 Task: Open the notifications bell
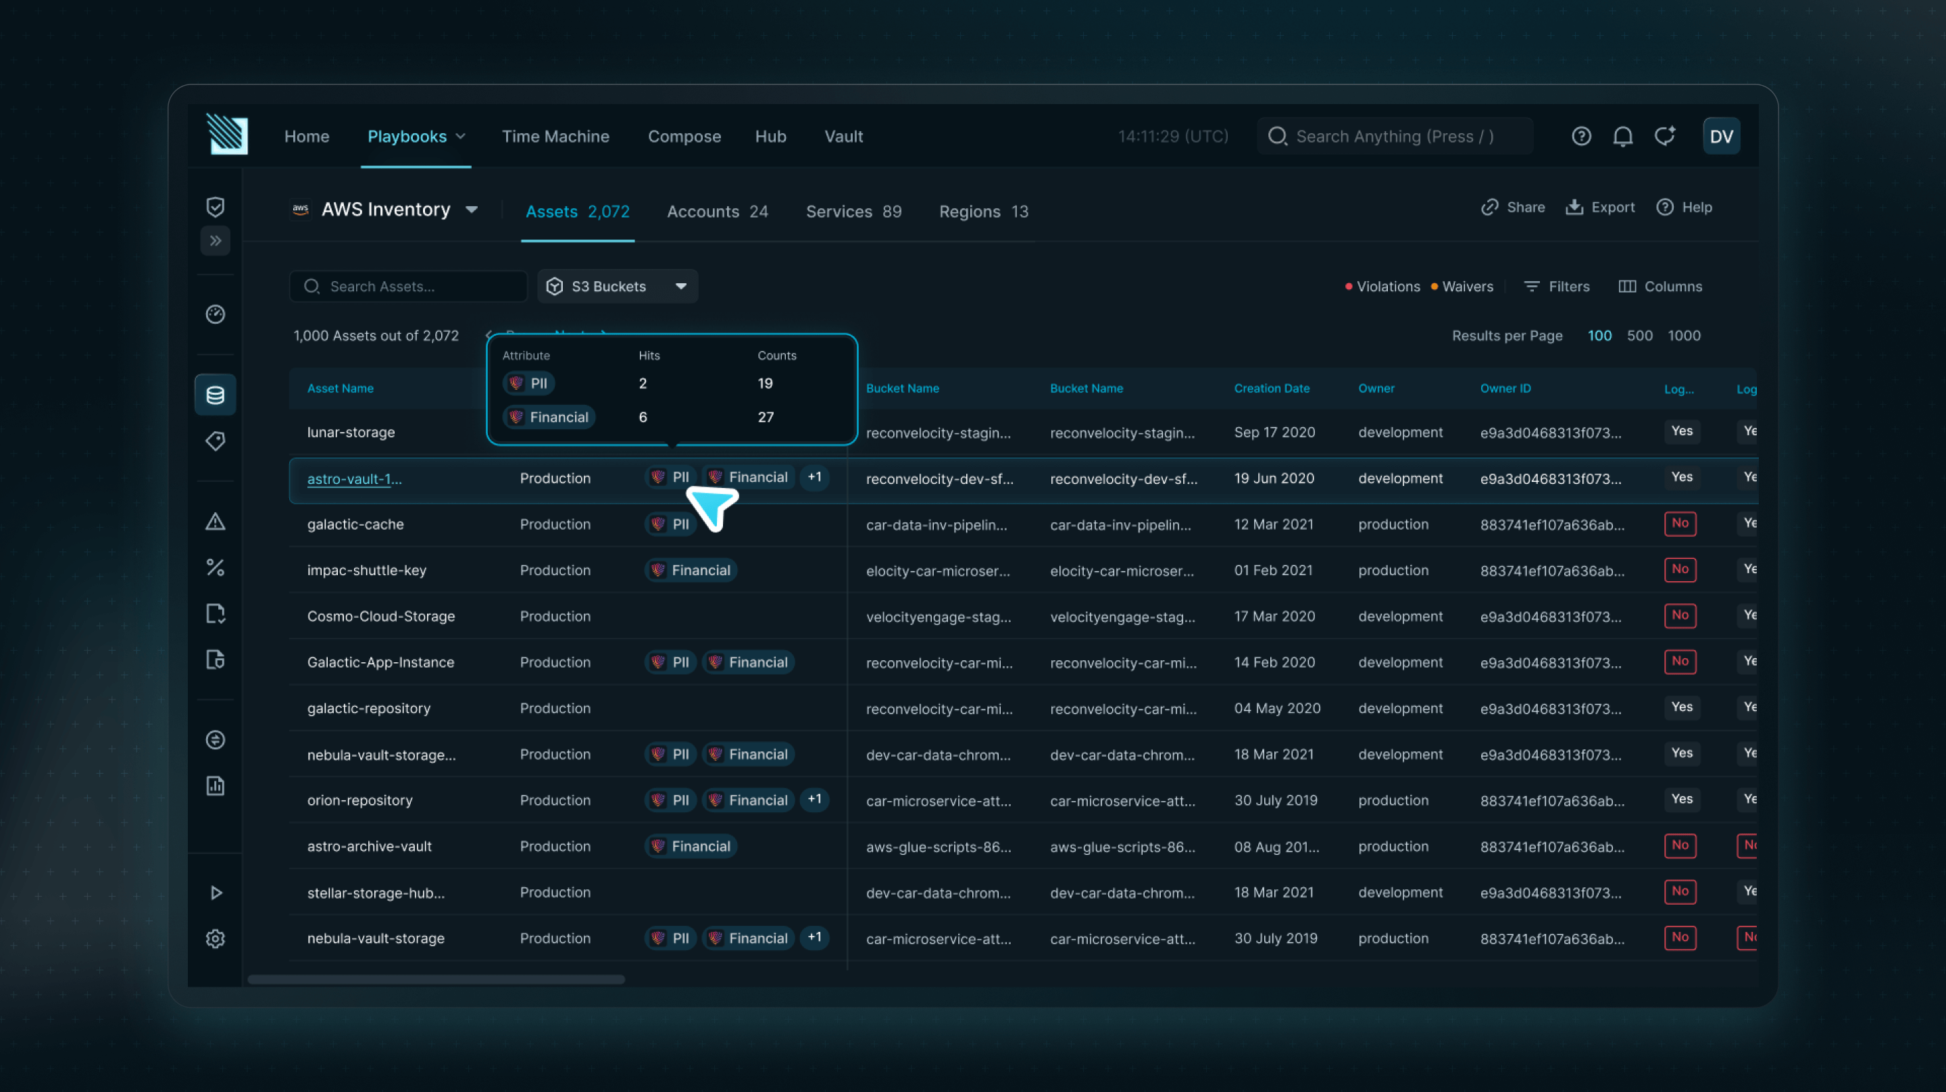pos(1622,136)
